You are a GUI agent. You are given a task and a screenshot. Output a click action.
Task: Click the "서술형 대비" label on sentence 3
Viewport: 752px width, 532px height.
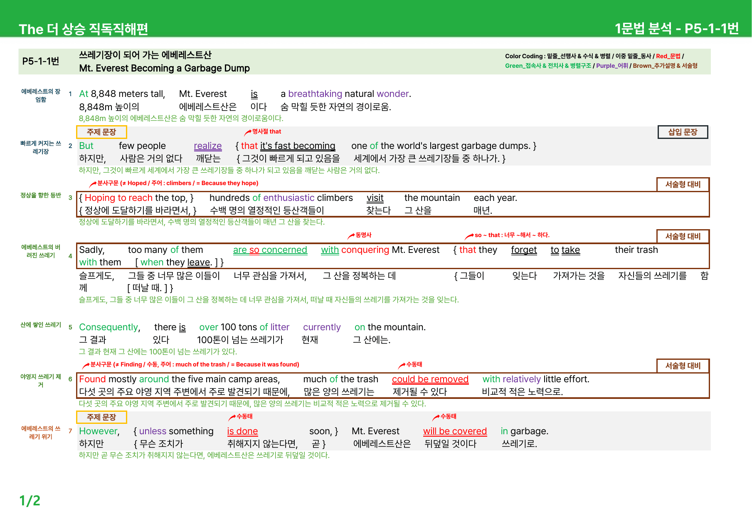[683, 184]
